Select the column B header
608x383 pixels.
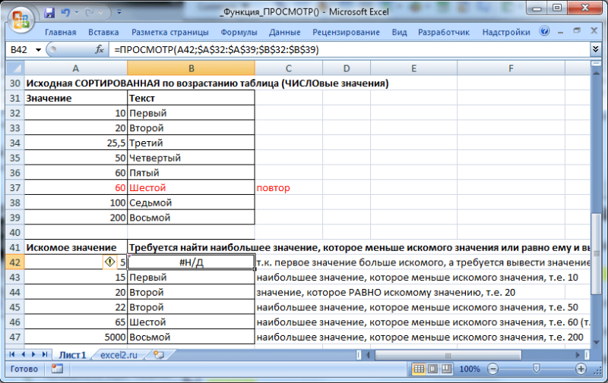[192, 68]
